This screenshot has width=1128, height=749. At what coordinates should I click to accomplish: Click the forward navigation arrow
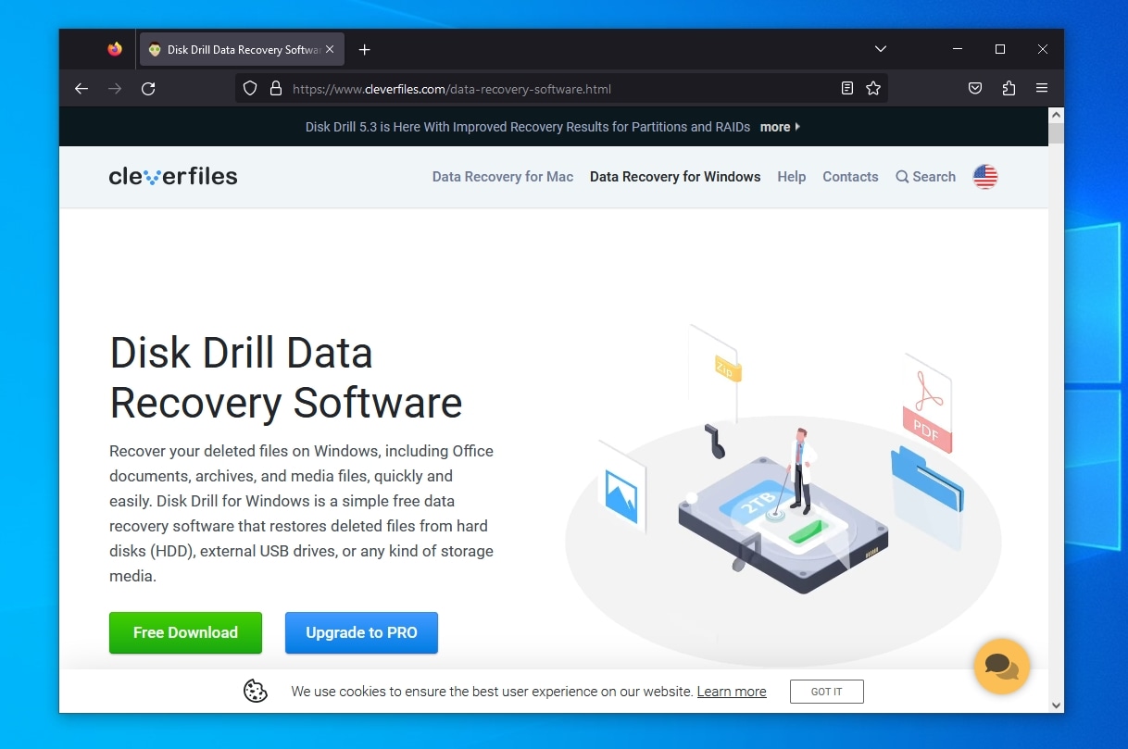point(115,89)
